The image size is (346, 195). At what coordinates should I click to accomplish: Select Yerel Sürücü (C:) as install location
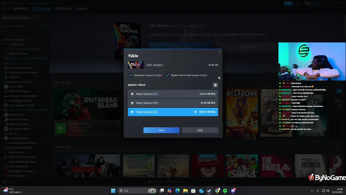173,94
